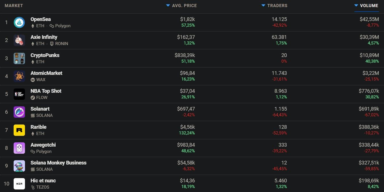
Task: Select Solanart avg price $697,47
Action: tap(186, 109)
